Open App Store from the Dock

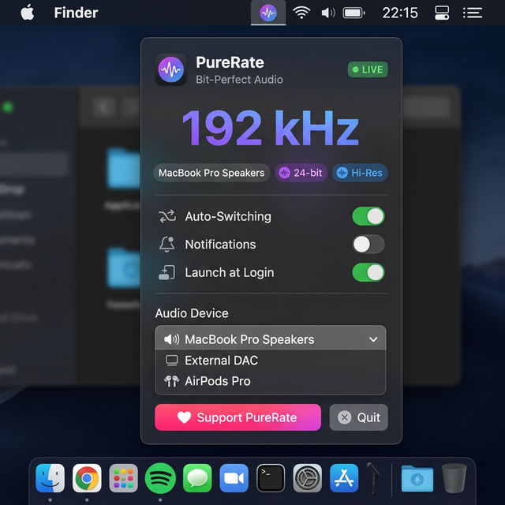[x=344, y=478]
